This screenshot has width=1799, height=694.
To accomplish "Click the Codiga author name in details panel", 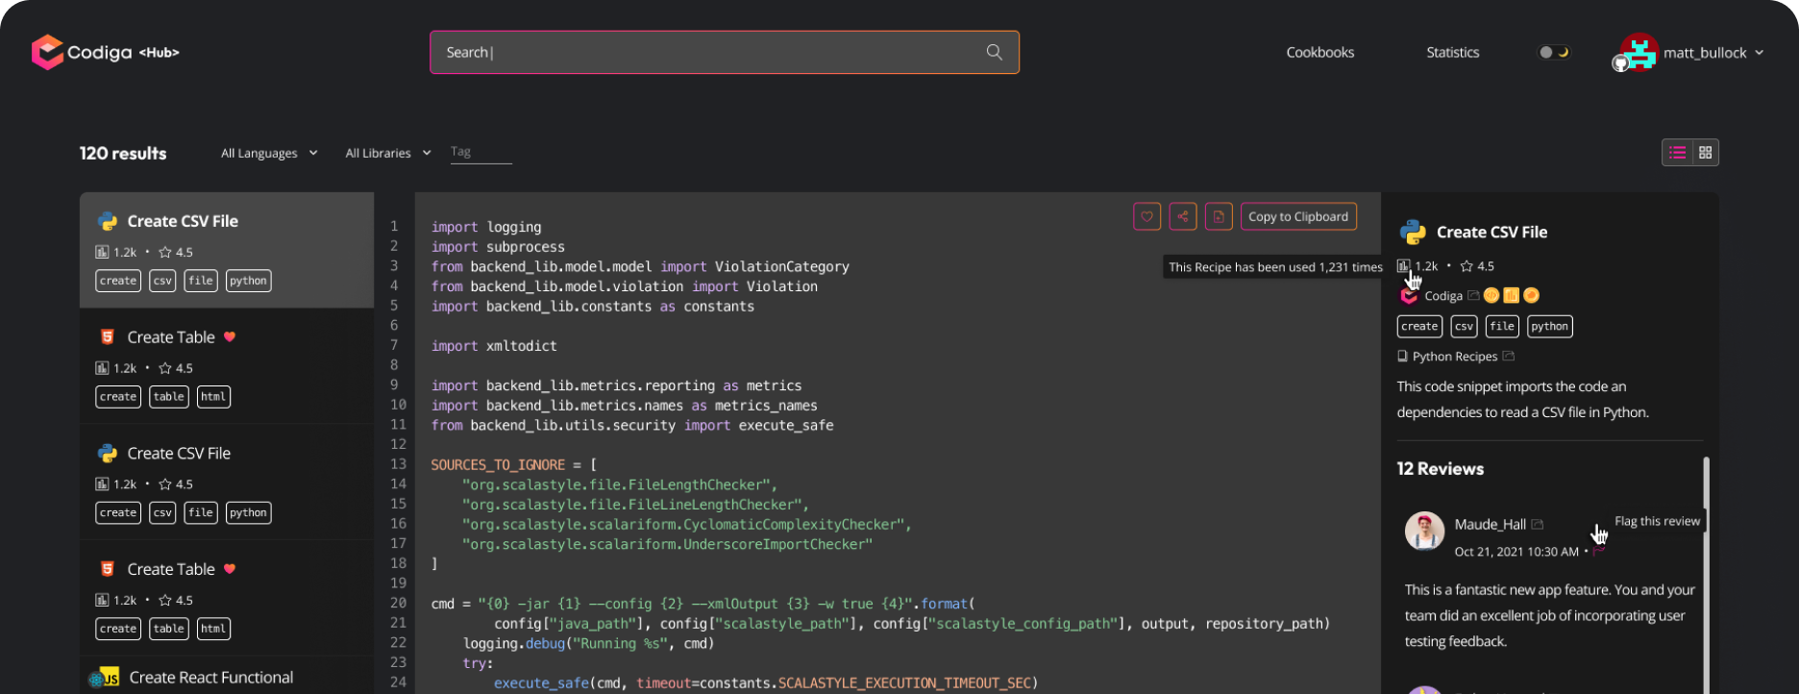I will point(1443,296).
